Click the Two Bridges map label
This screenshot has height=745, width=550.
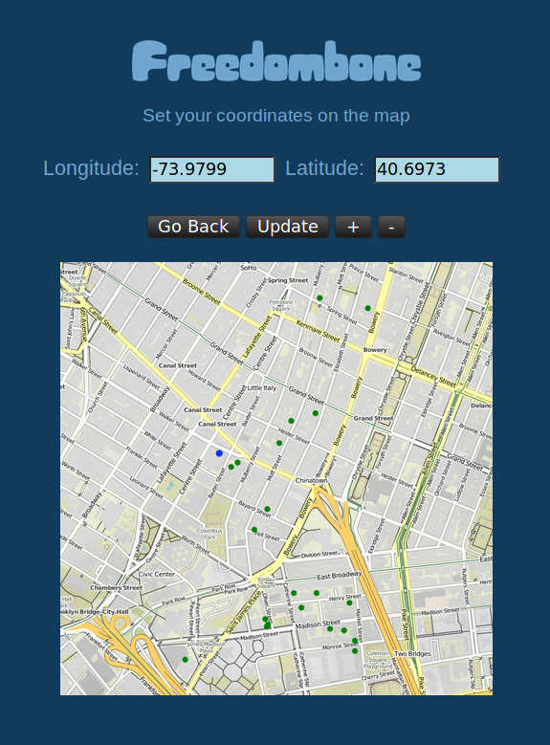pyautogui.click(x=412, y=654)
